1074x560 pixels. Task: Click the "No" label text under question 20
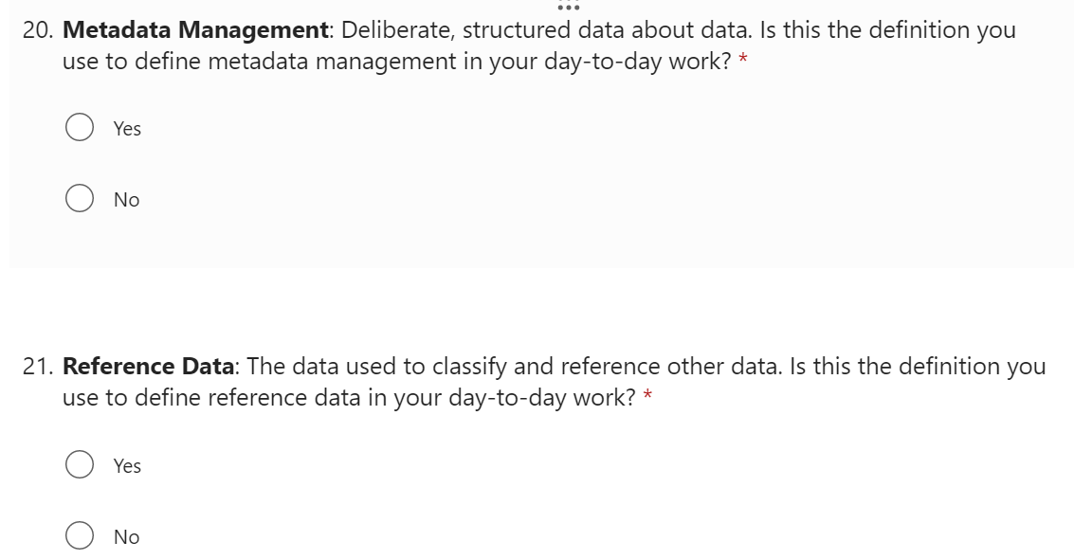(126, 200)
